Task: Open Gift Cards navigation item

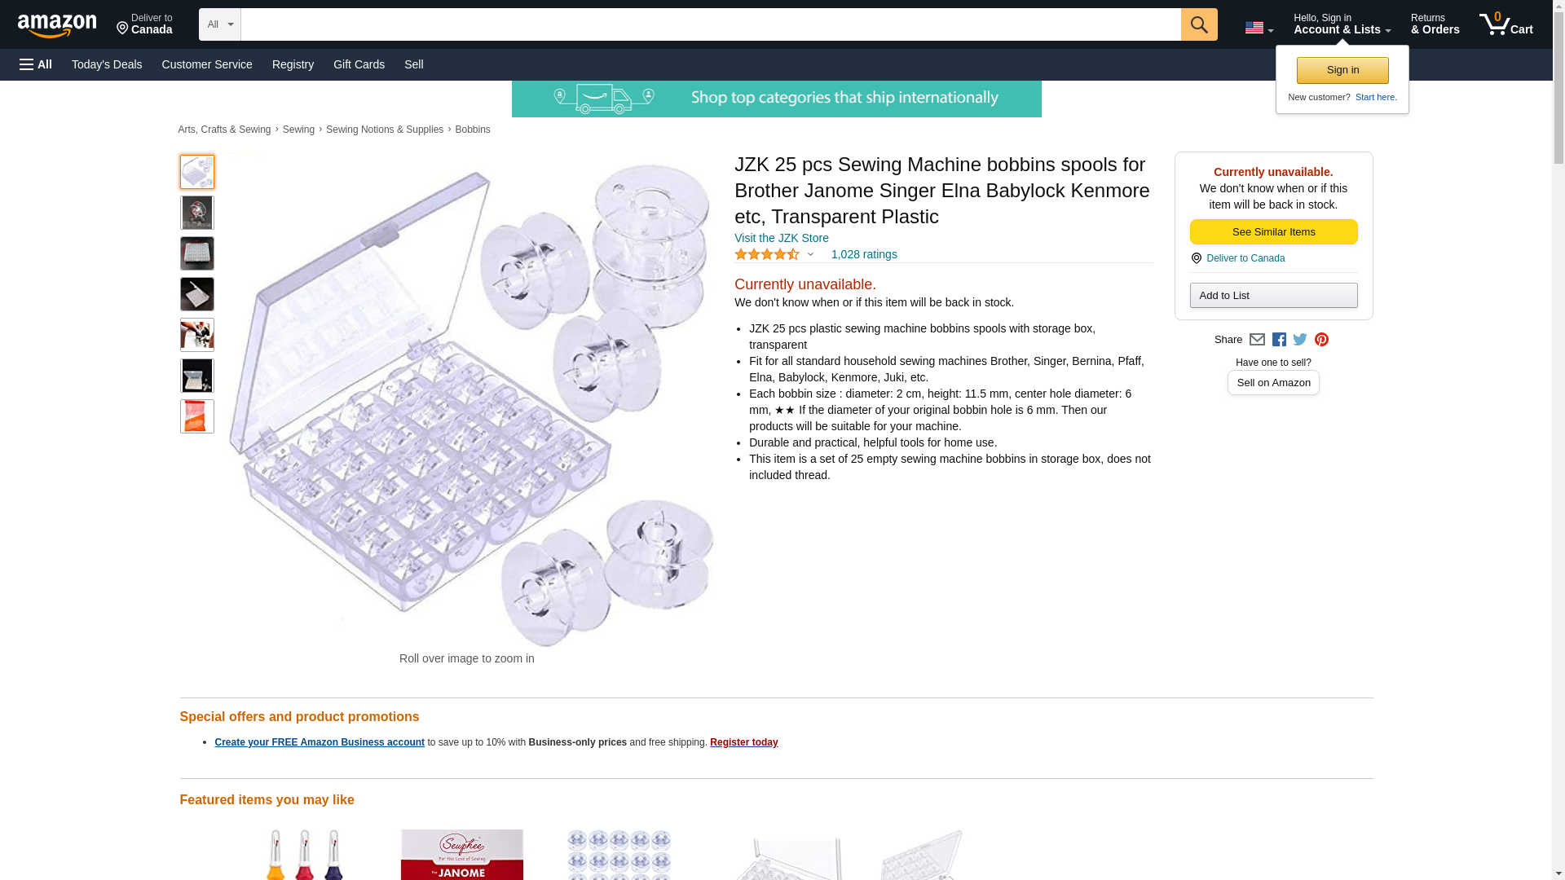Action: tap(359, 64)
